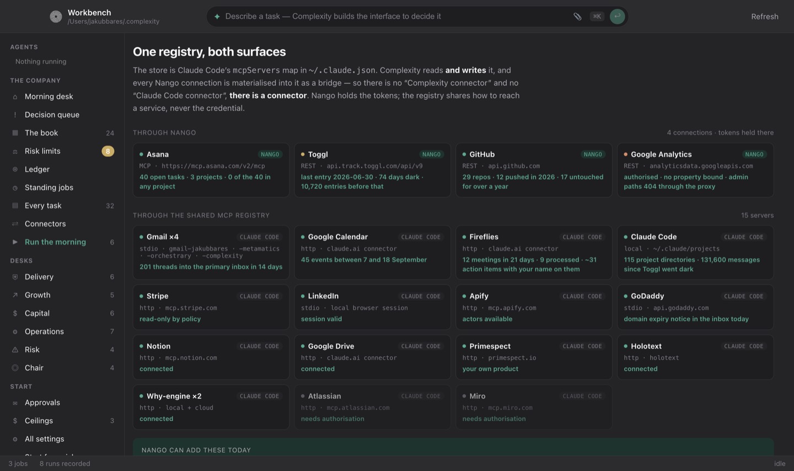Click the Refresh button

[764, 17]
